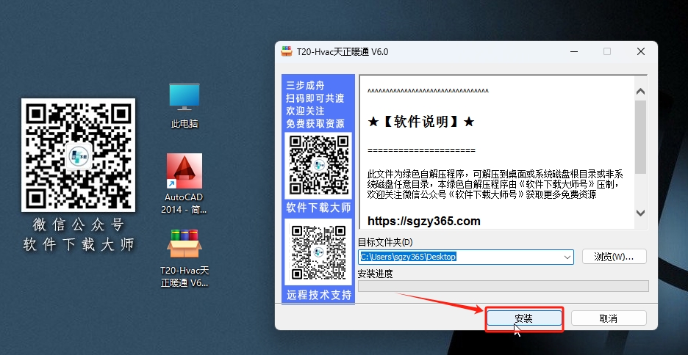The image size is (688, 355).
Task: Minimize the T20-Hvac installer window
Action: (x=574, y=51)
